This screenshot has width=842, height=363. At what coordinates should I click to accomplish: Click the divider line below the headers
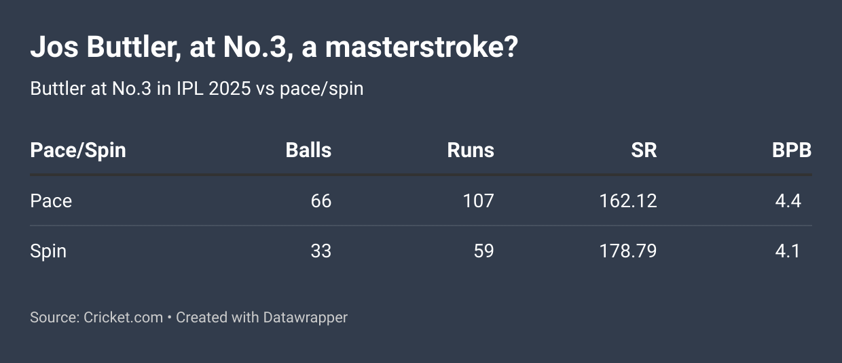click(x=421, y=175)
